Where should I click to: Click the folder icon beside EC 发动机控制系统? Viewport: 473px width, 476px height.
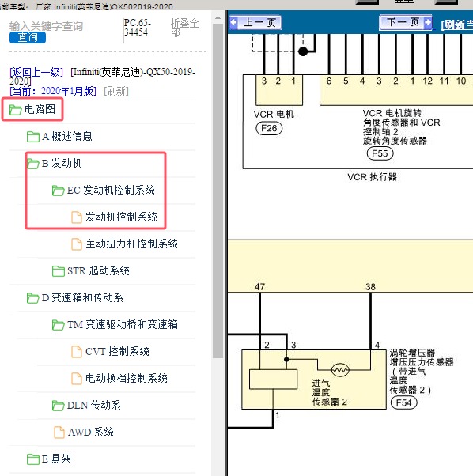(58, 191)
